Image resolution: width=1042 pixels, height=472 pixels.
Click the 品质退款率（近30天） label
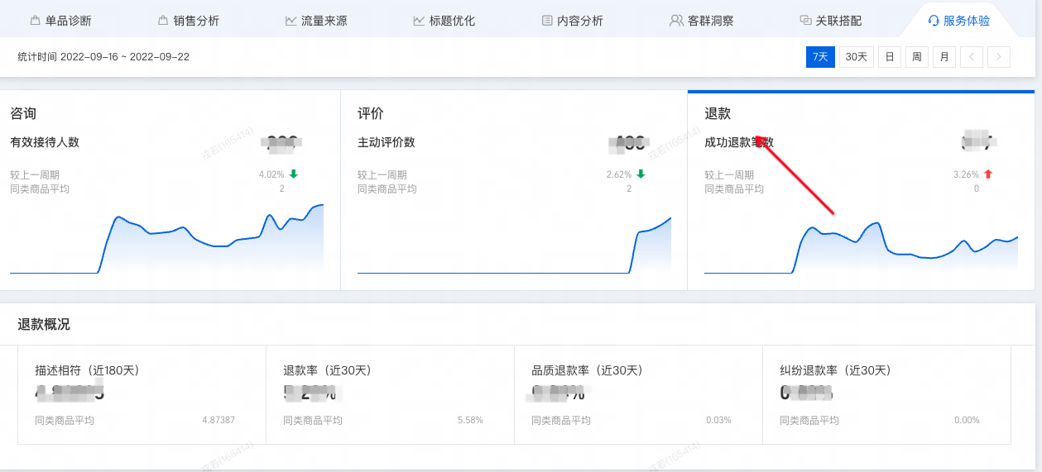(587, 370)
